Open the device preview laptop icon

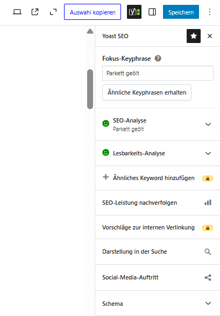[x=17, y=12]
